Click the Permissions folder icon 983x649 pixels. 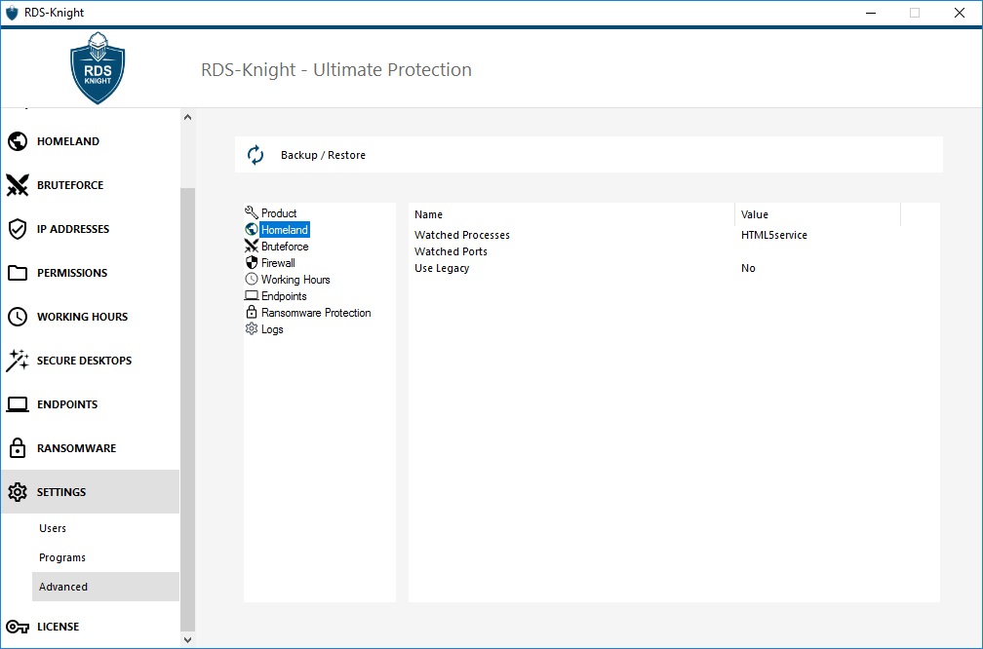(18, 273)
